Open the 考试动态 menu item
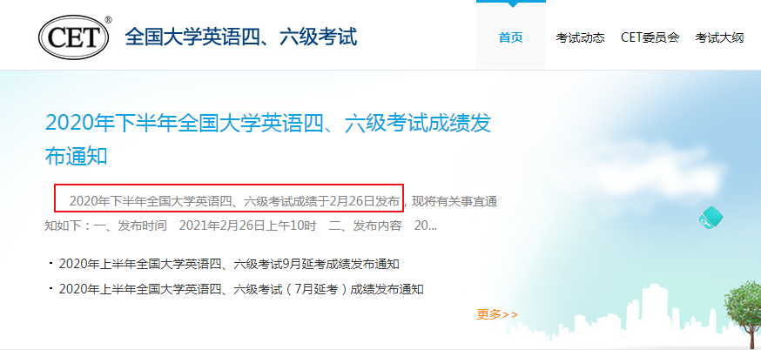This screenshot has height=350, width=761. click(x=581, y=37)
